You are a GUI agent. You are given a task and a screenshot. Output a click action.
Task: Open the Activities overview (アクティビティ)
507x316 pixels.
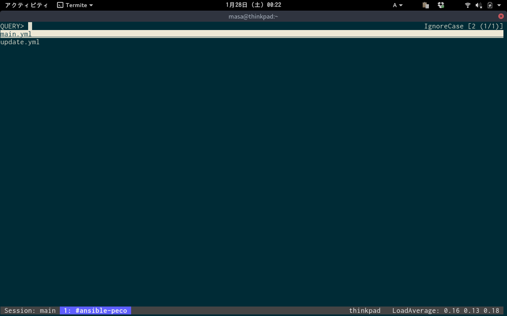point(27,5)
